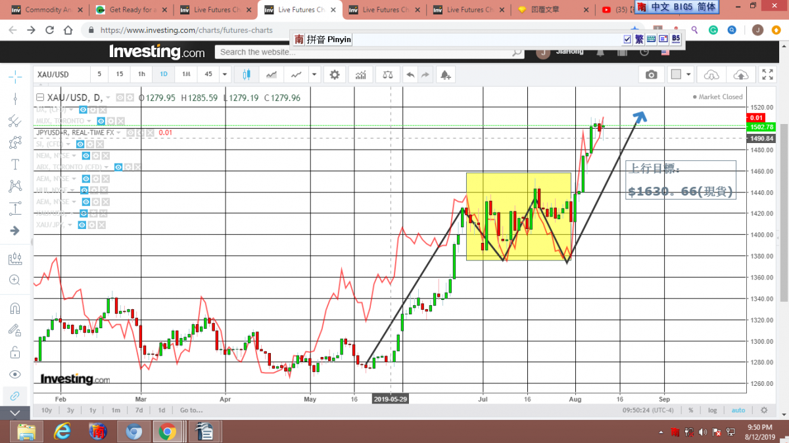Select the 1h timeframe

point(141,75)
